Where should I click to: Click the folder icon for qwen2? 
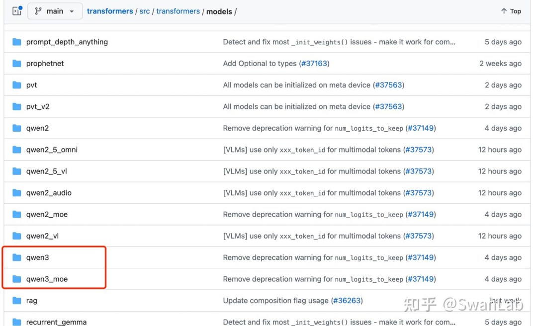pyautogui.click(x=17, y=128)
